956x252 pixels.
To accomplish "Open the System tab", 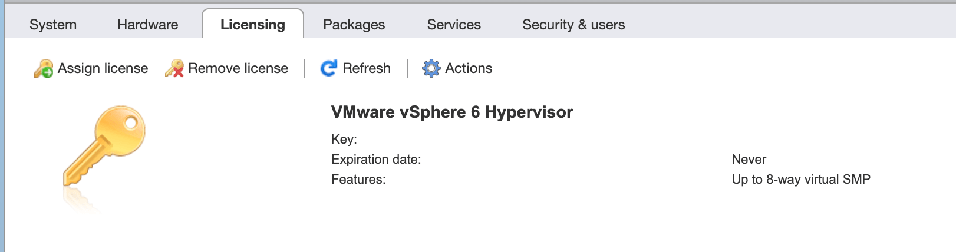I will [x=53, y=25].
